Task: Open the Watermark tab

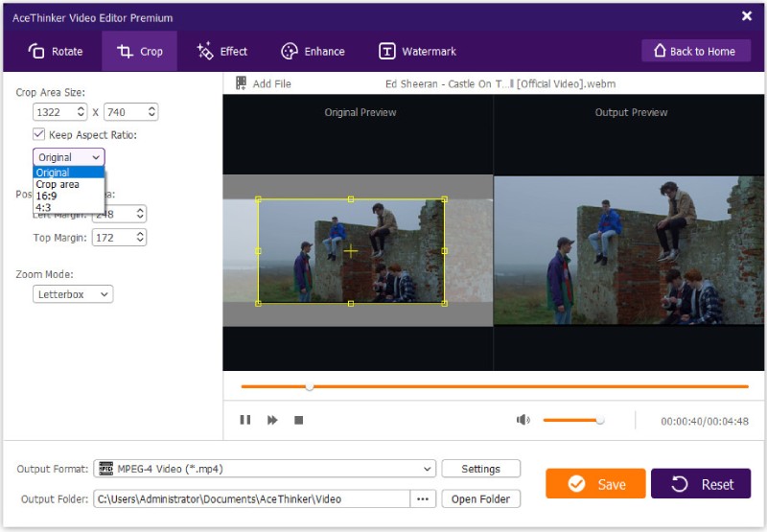Action: tap(417, 52)
